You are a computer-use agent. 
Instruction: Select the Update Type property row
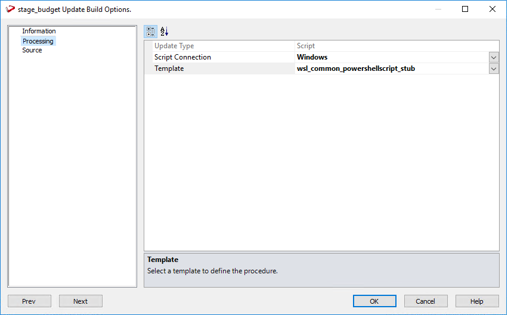[174, 46]
